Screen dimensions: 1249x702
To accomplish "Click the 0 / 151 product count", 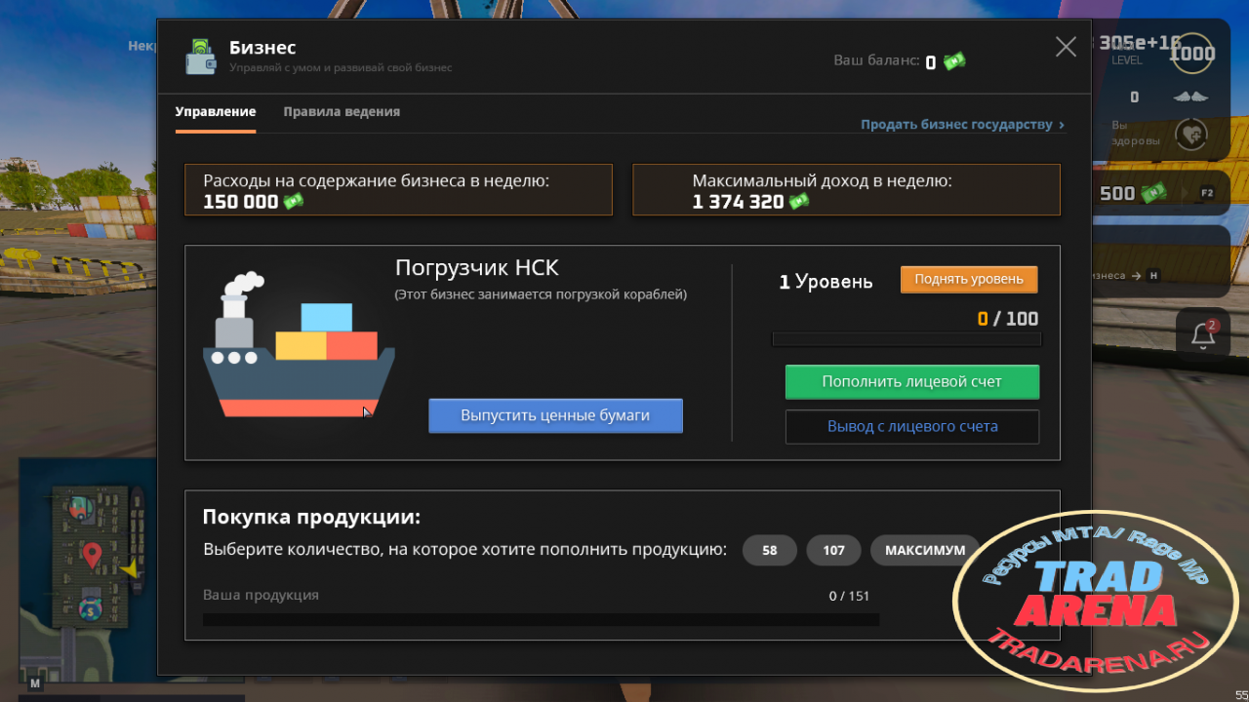I will pos(849,596).
